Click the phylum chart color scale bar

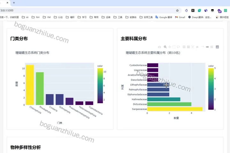coord(100,86)
